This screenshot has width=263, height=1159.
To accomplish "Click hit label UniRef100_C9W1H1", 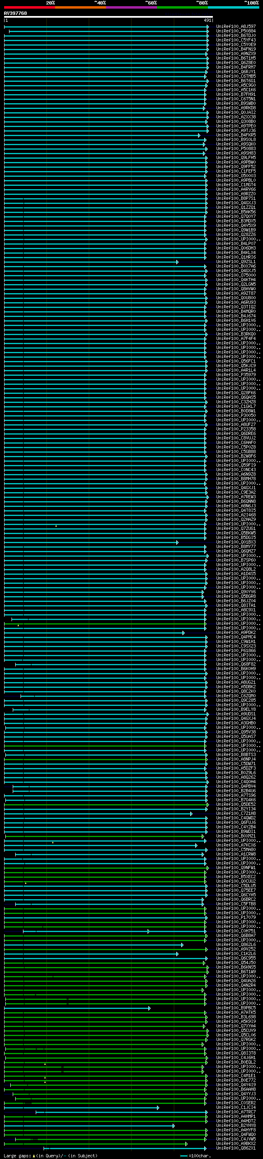I will [236, 642].
